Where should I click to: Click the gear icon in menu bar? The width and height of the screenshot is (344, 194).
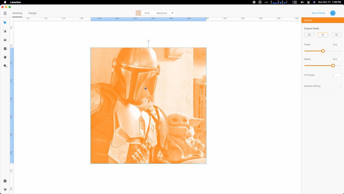coord(254,2)
